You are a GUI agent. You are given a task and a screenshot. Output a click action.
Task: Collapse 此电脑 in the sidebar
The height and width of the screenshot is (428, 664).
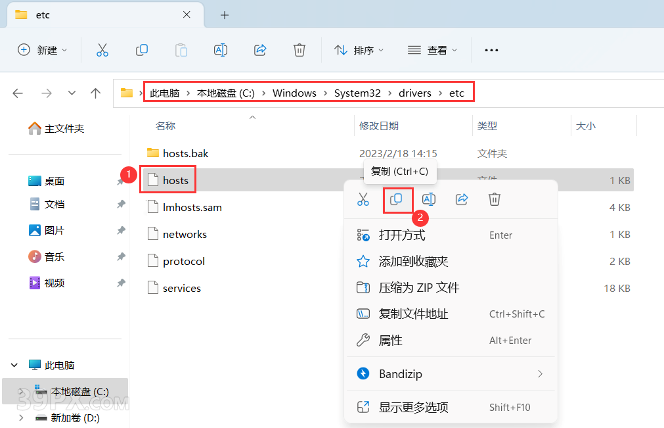[14, 364]
